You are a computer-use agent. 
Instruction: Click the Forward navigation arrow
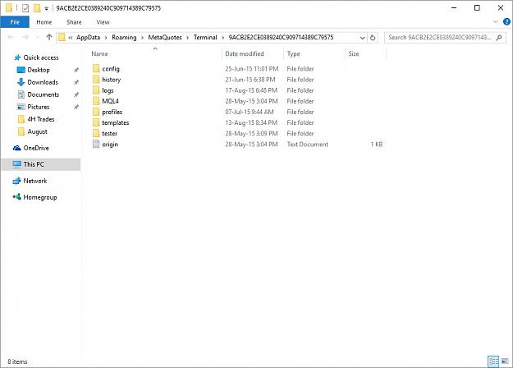(x=25, y=37)
